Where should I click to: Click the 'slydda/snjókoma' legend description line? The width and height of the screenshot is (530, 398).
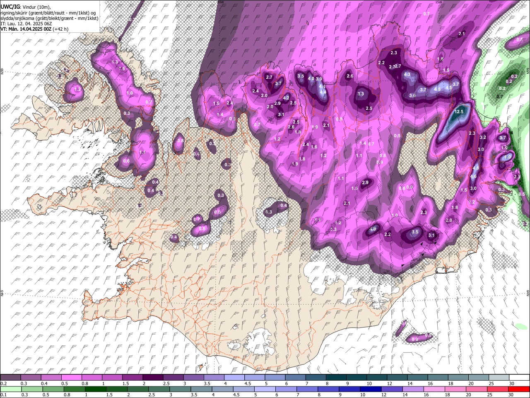49,18
